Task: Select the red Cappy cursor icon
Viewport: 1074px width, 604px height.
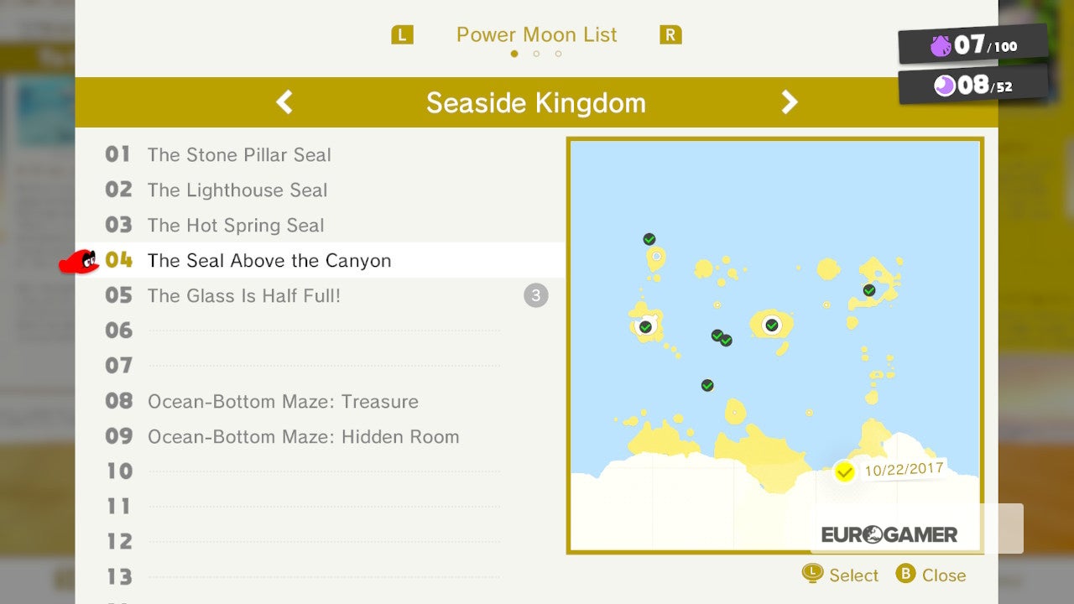Action: 78,261
